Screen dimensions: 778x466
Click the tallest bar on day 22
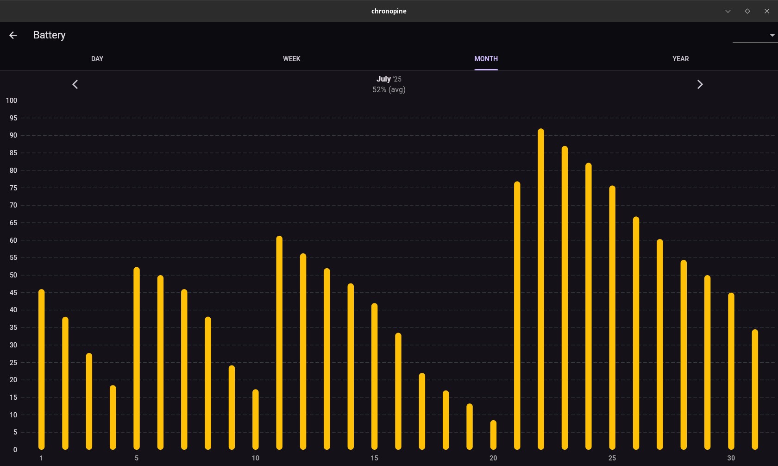[x=541, y=290]
